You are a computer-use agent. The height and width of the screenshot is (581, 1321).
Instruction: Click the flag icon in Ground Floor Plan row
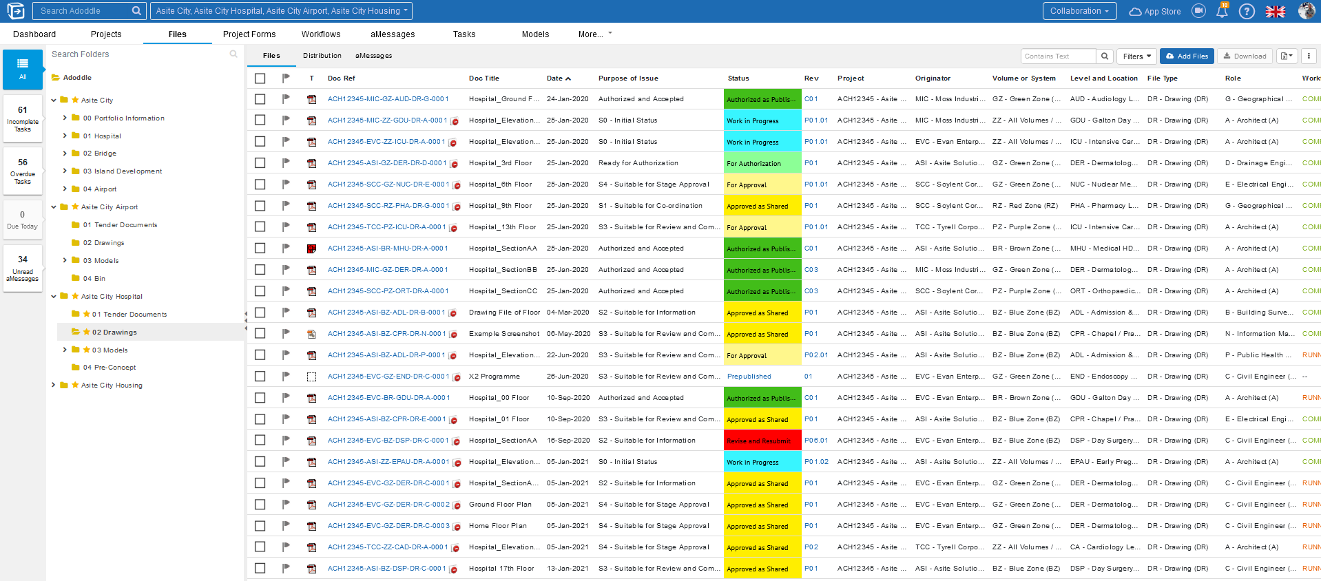click(x=286, y=505)
